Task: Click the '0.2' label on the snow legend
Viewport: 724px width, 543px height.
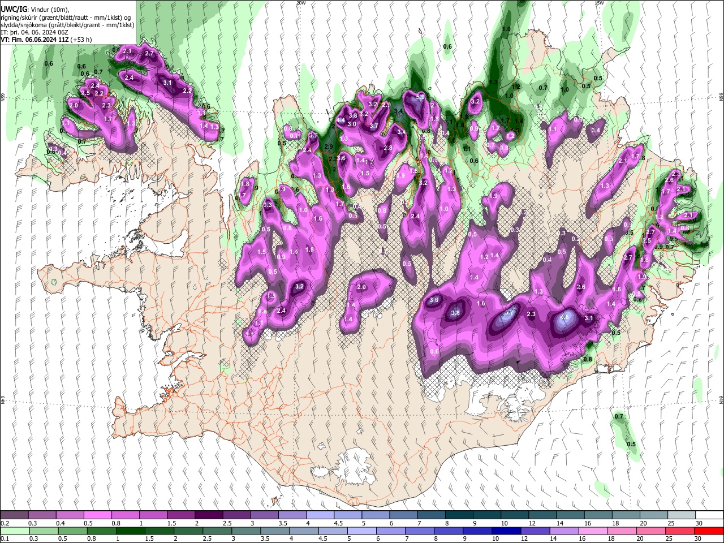Action: coord(5,523)
